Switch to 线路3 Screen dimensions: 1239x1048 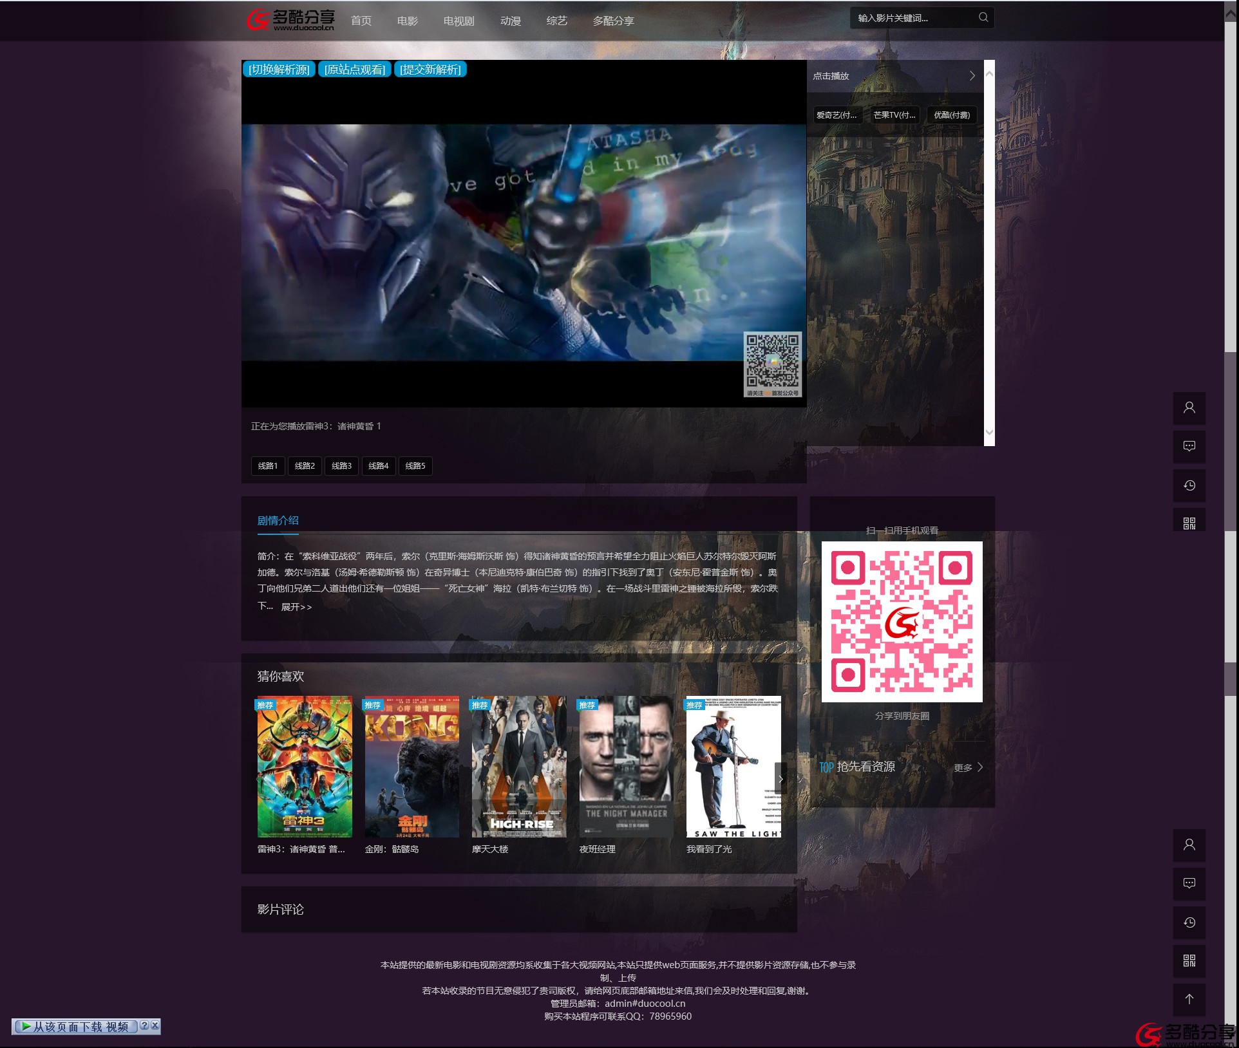[x=341, y=465]
